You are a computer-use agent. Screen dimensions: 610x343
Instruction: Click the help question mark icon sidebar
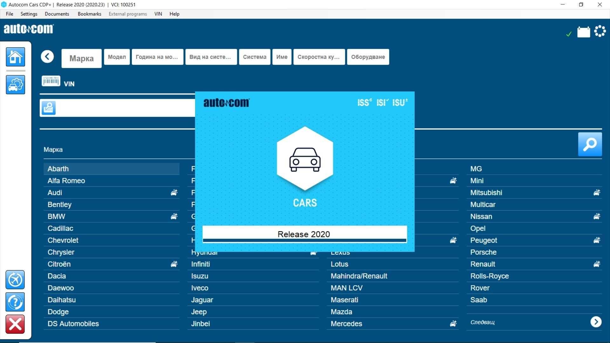pyautogui.click(x=15, y=301)
